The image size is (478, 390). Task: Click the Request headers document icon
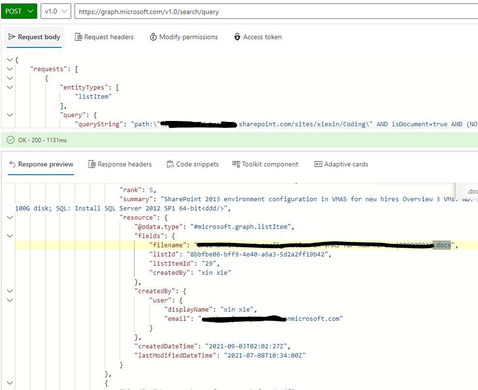click(x=77, y=37)
